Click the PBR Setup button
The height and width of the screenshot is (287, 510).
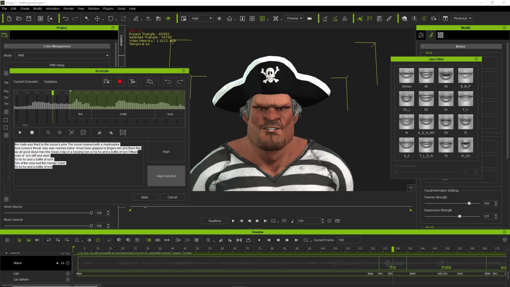(57, 65)
